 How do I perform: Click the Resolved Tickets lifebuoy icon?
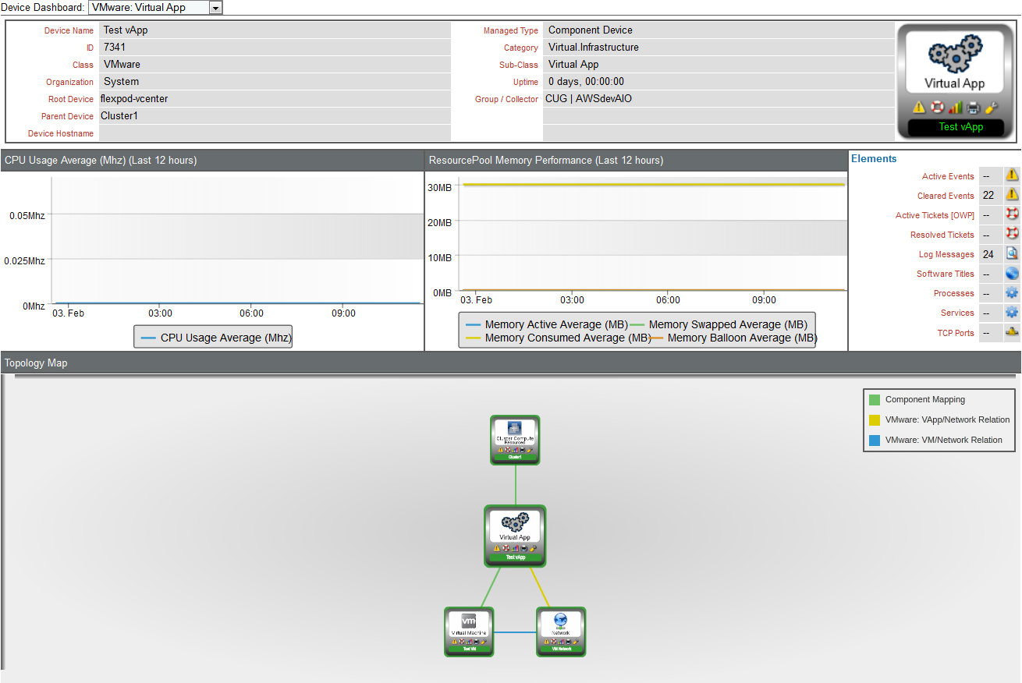[1012, 234]
